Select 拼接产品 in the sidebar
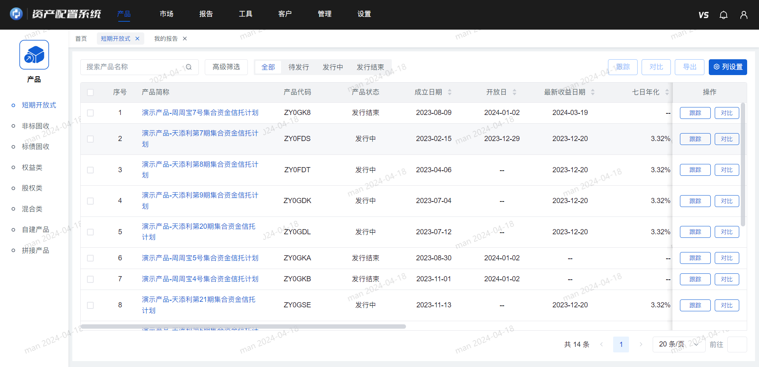759x367 pixels. [36, 250]
